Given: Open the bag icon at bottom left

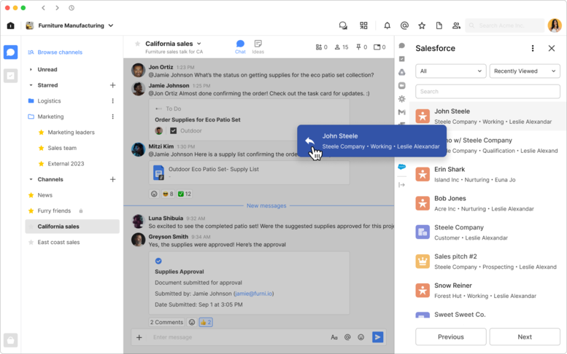Looking at the screenshot, I should coord(10,340).
